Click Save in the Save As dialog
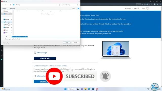This screenshot has width=162, height=91. pos(67,43)
